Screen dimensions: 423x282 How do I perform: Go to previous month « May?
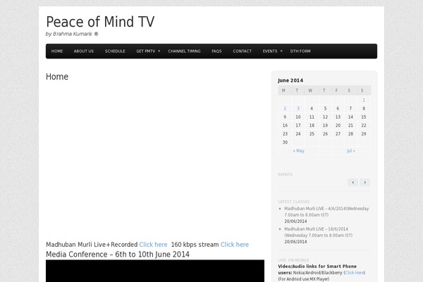pyautogui.click(x=299, y=151)
